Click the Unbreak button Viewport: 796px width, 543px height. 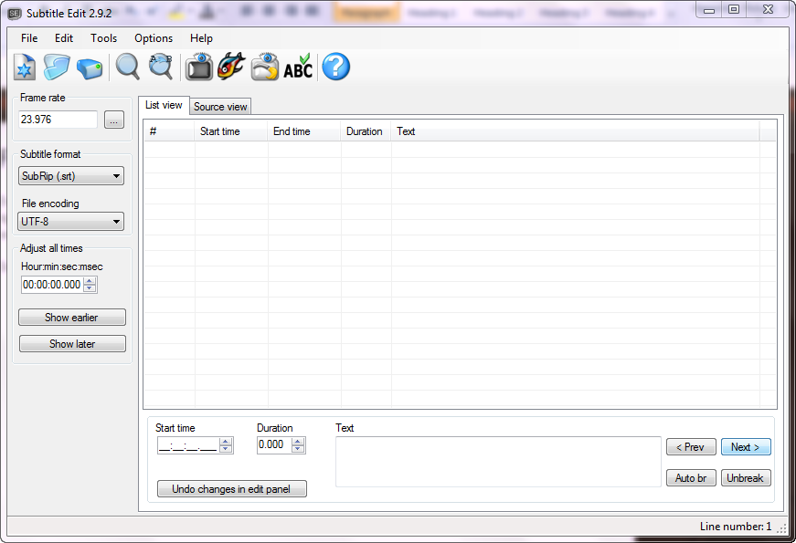[x=746, y=478]
